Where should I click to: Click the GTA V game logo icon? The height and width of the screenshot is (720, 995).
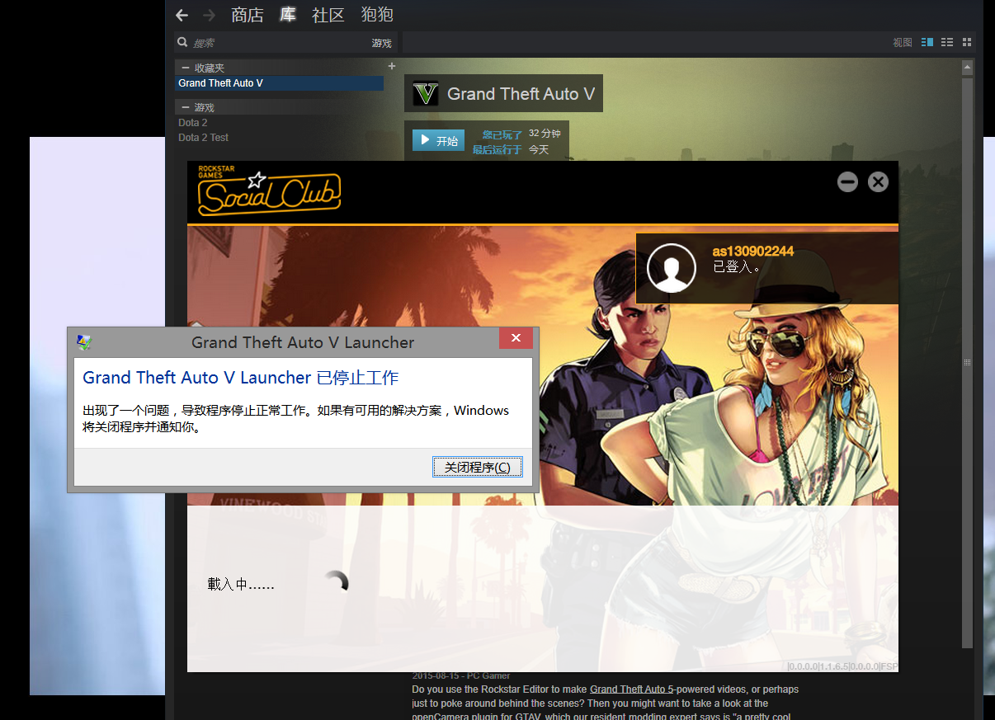pyautogui.click(x=425, y=94)
